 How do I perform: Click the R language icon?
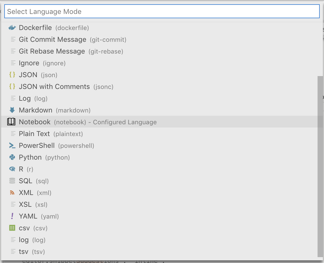click(x=12, y=169)
